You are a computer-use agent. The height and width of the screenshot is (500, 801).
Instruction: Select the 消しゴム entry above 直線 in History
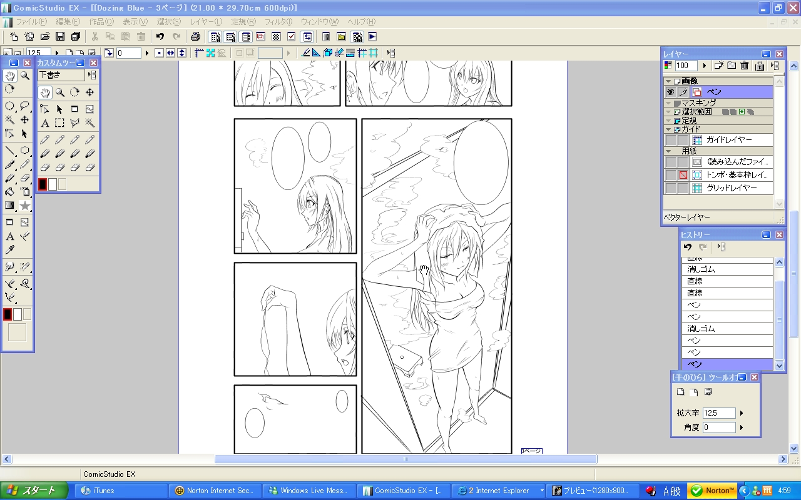(x=727, y=269)
